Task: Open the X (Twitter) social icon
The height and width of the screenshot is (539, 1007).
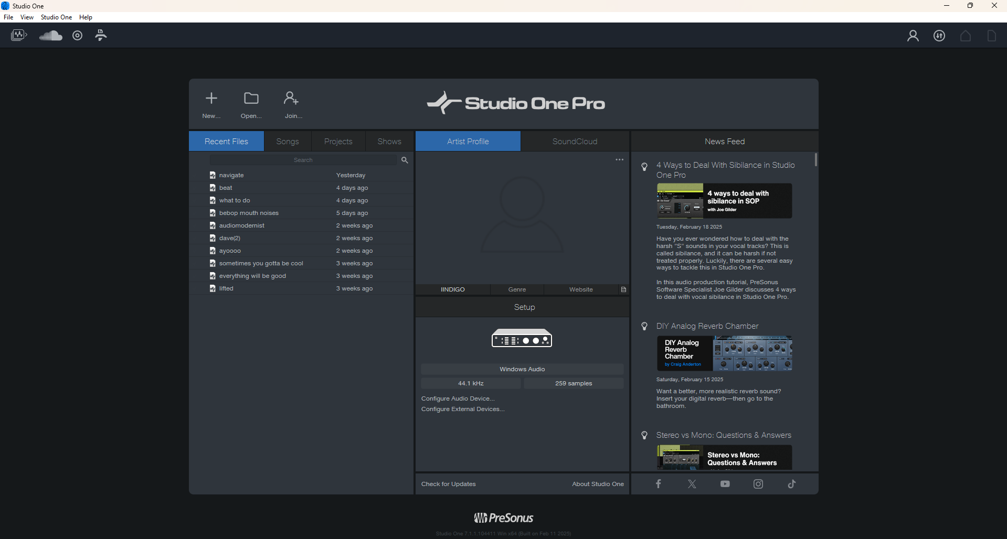Action: coord(692,484)
